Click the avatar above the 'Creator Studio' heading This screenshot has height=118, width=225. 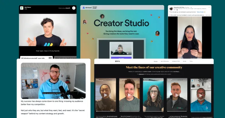point(102,16)
